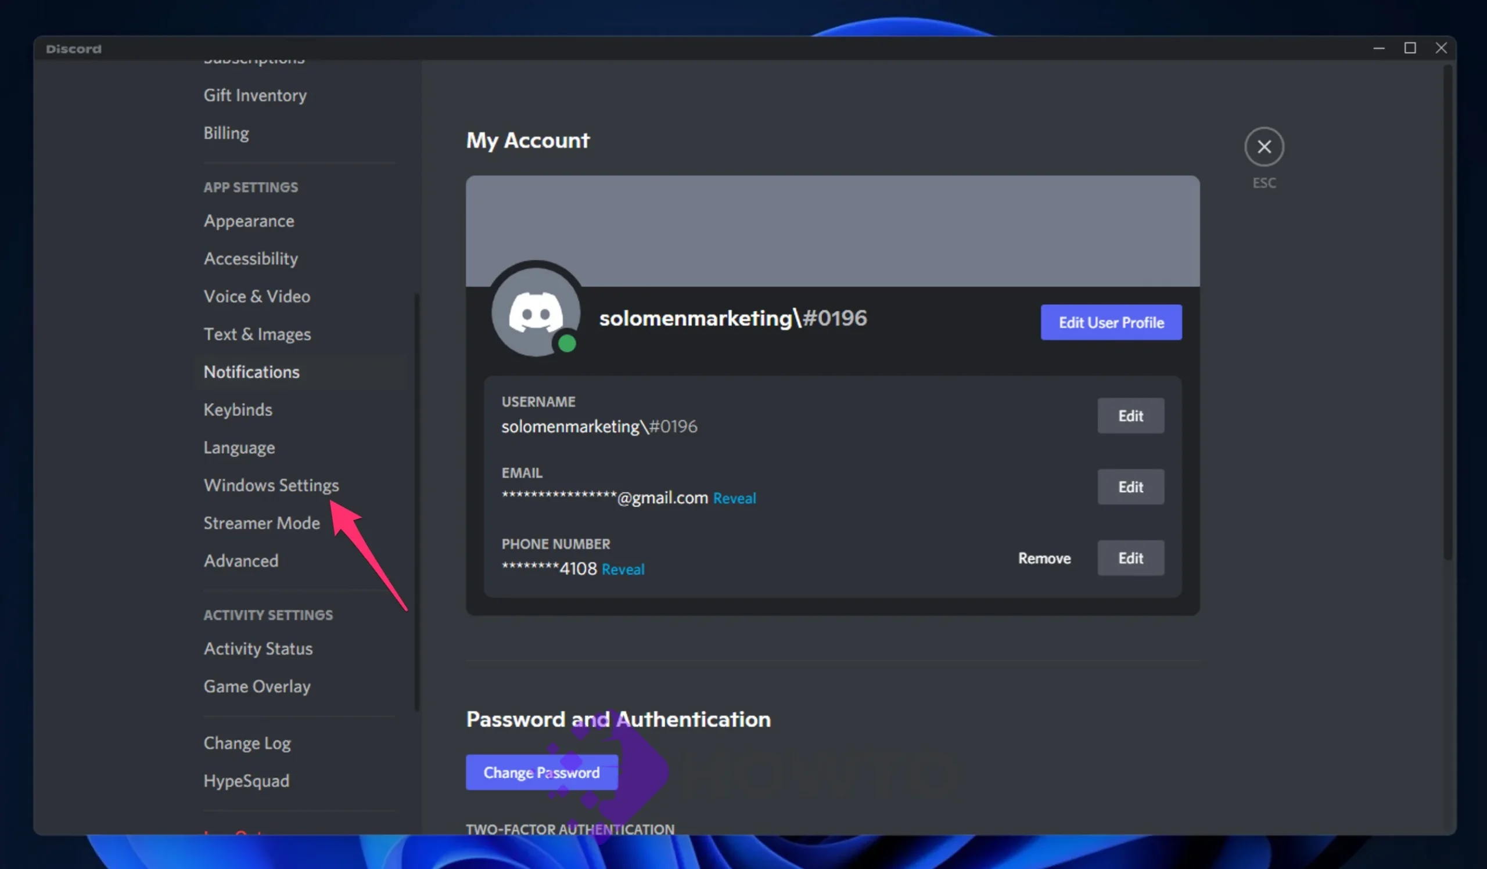1487x869 pixels.
Task: Reveal the hidden email address
Action: pyautogui.click(x=735, y=499)
